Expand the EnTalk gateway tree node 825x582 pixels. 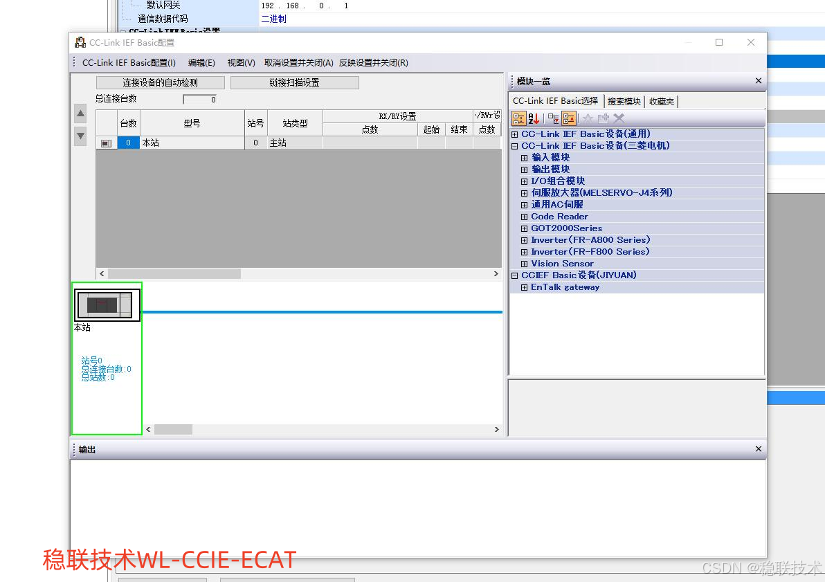(524, 287)
